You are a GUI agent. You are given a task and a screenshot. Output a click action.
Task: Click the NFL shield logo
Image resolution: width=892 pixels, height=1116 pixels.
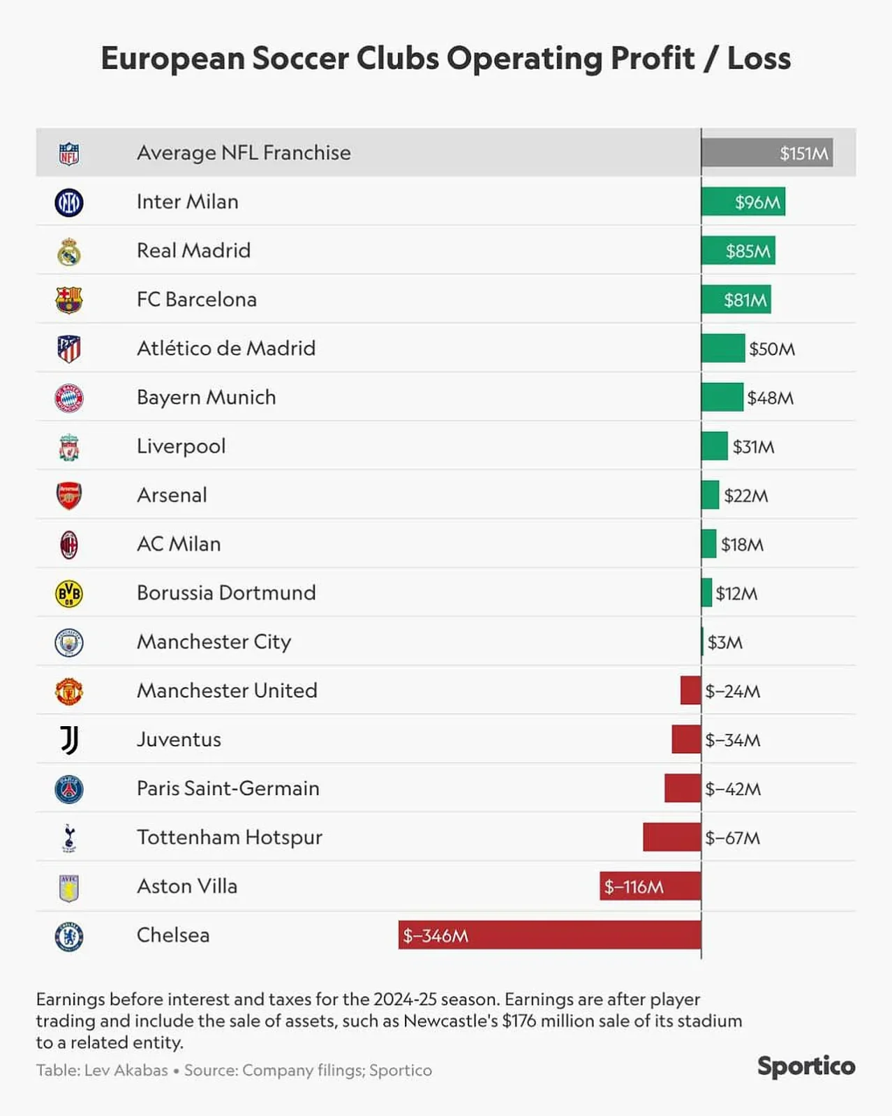coord(69,153)
